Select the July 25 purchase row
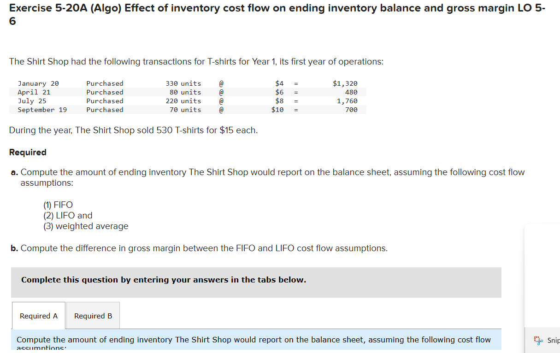The height and width of the screenshot is (353, 560). pos(184,101)
